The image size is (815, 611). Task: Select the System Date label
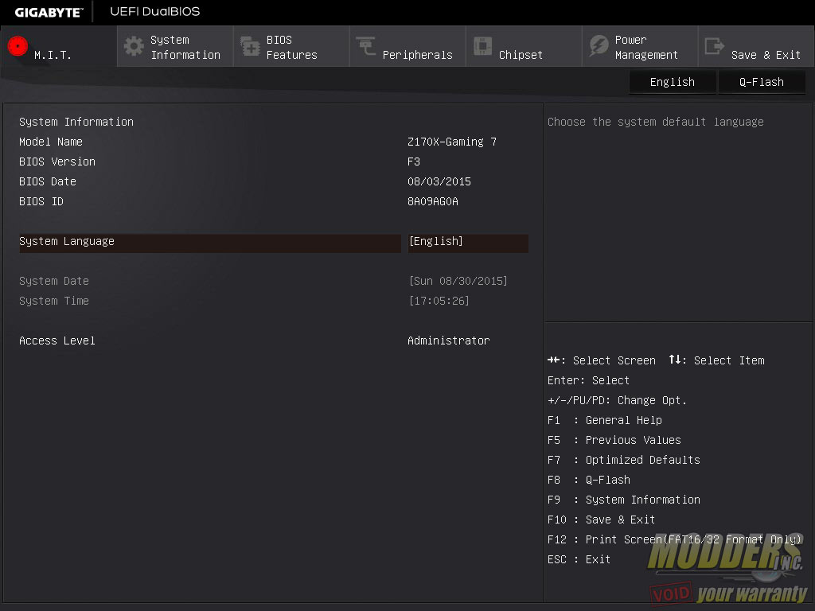pos(54,281)
